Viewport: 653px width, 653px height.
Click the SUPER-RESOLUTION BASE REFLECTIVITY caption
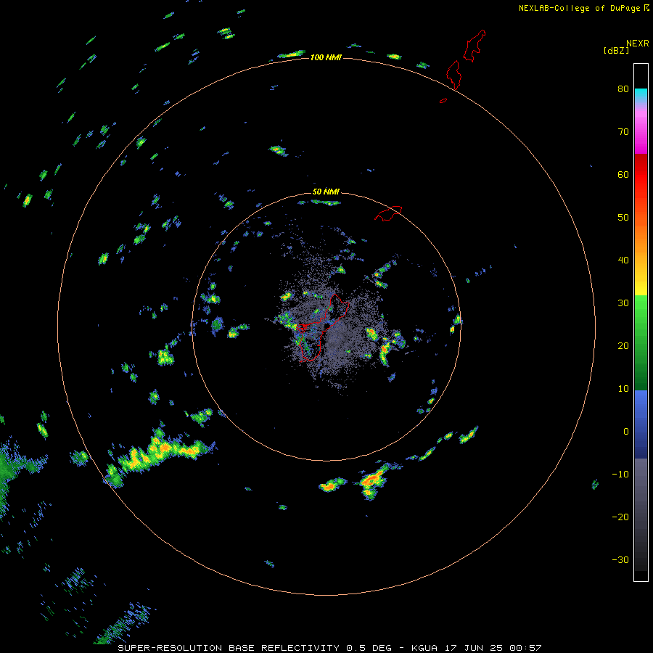point(229,648)
